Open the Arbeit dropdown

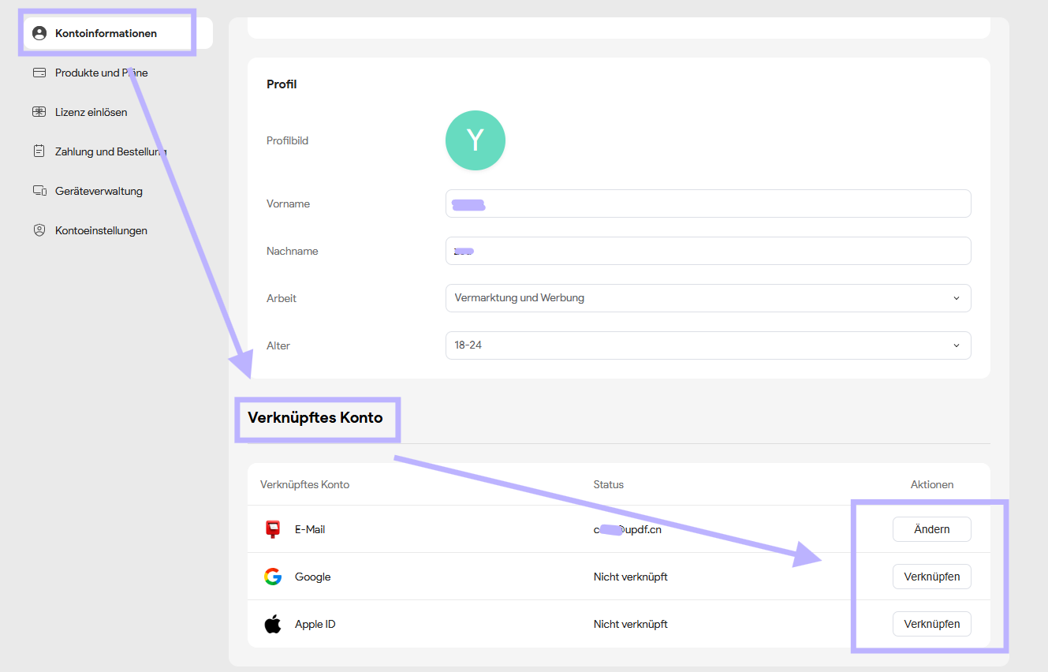pos(708,298)
